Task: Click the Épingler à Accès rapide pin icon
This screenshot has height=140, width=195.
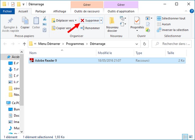Action: (x=10, y=21)
